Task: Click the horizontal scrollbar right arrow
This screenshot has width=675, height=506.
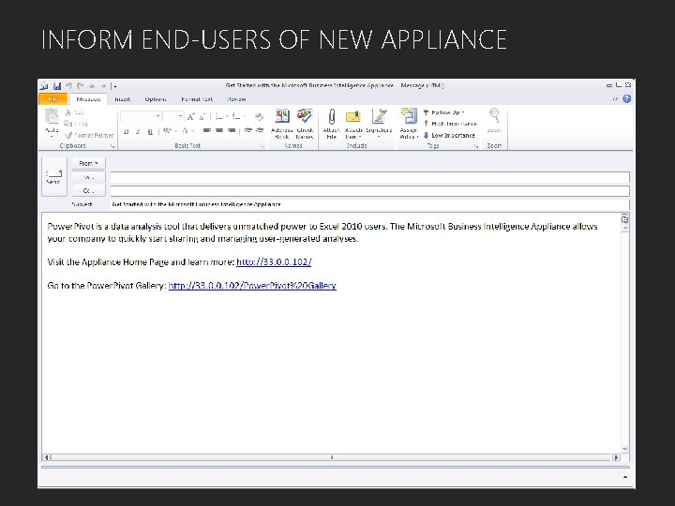Action: 617,457
